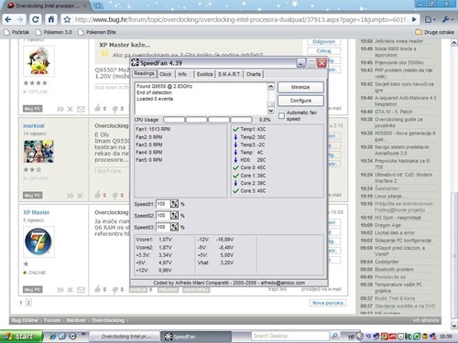Image resolution: width=458 pixels, height=343 pixels.
Task: Switch to SpeedFan Readings tab
Action: [144, 74]
